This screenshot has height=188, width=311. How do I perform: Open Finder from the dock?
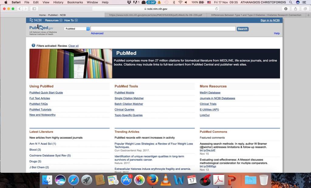tap(47, 180)
